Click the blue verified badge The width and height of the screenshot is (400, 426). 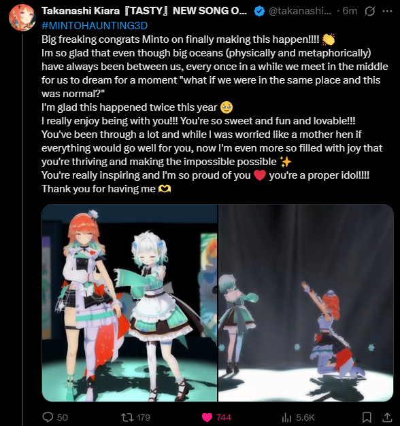(259, 11)
